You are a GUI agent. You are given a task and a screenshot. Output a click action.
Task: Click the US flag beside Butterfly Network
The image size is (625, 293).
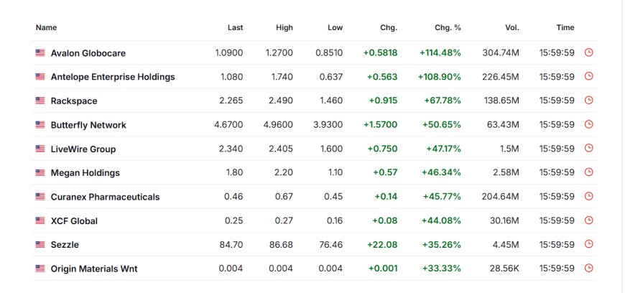(40, 125)
